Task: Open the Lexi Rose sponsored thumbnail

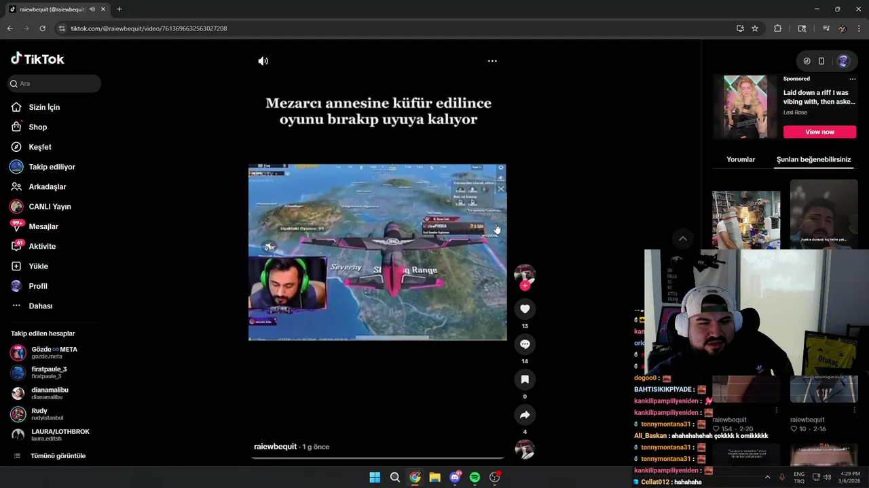Action: click(745, 107)
